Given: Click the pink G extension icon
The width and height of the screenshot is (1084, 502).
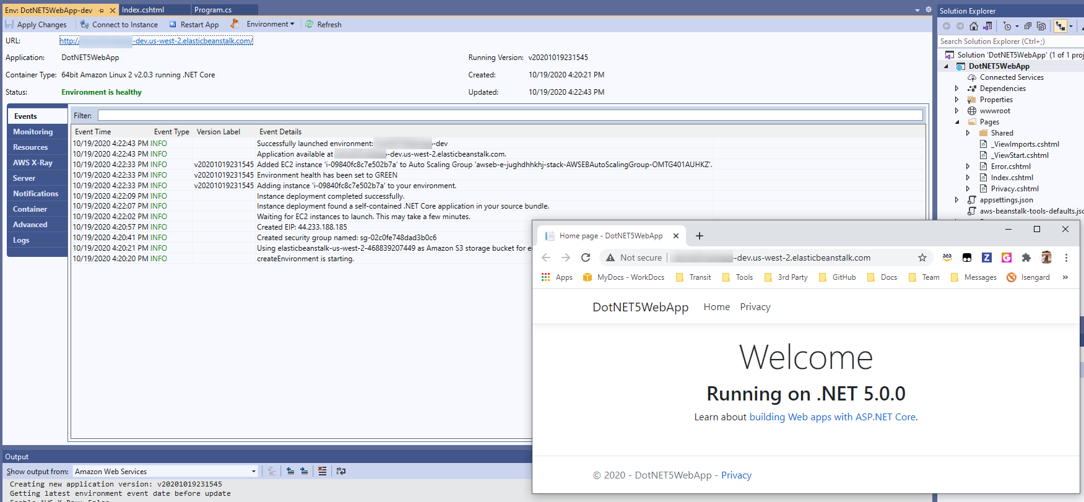Looking at the screenshot, I should click(1007, 257).
